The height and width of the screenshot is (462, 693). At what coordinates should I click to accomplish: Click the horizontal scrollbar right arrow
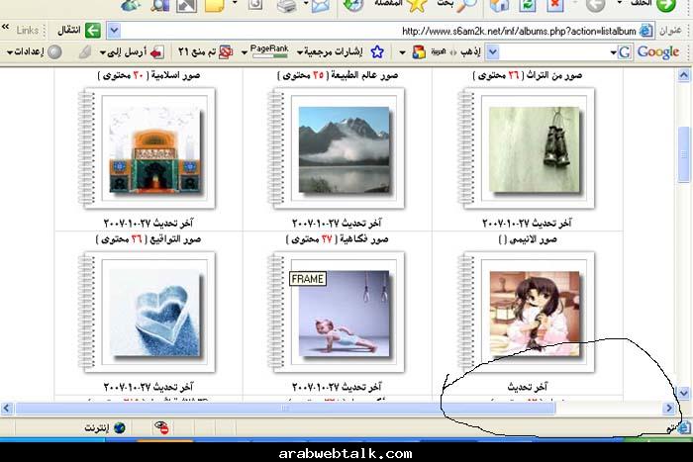point(669,409)
